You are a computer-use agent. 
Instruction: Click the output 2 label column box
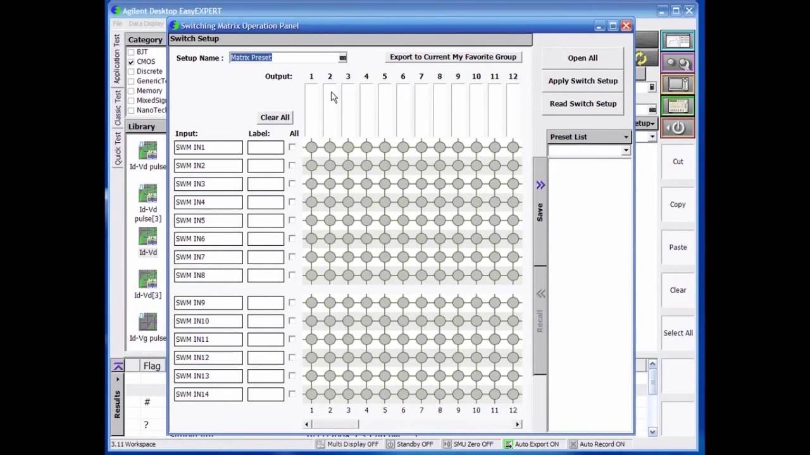point(330,110)
